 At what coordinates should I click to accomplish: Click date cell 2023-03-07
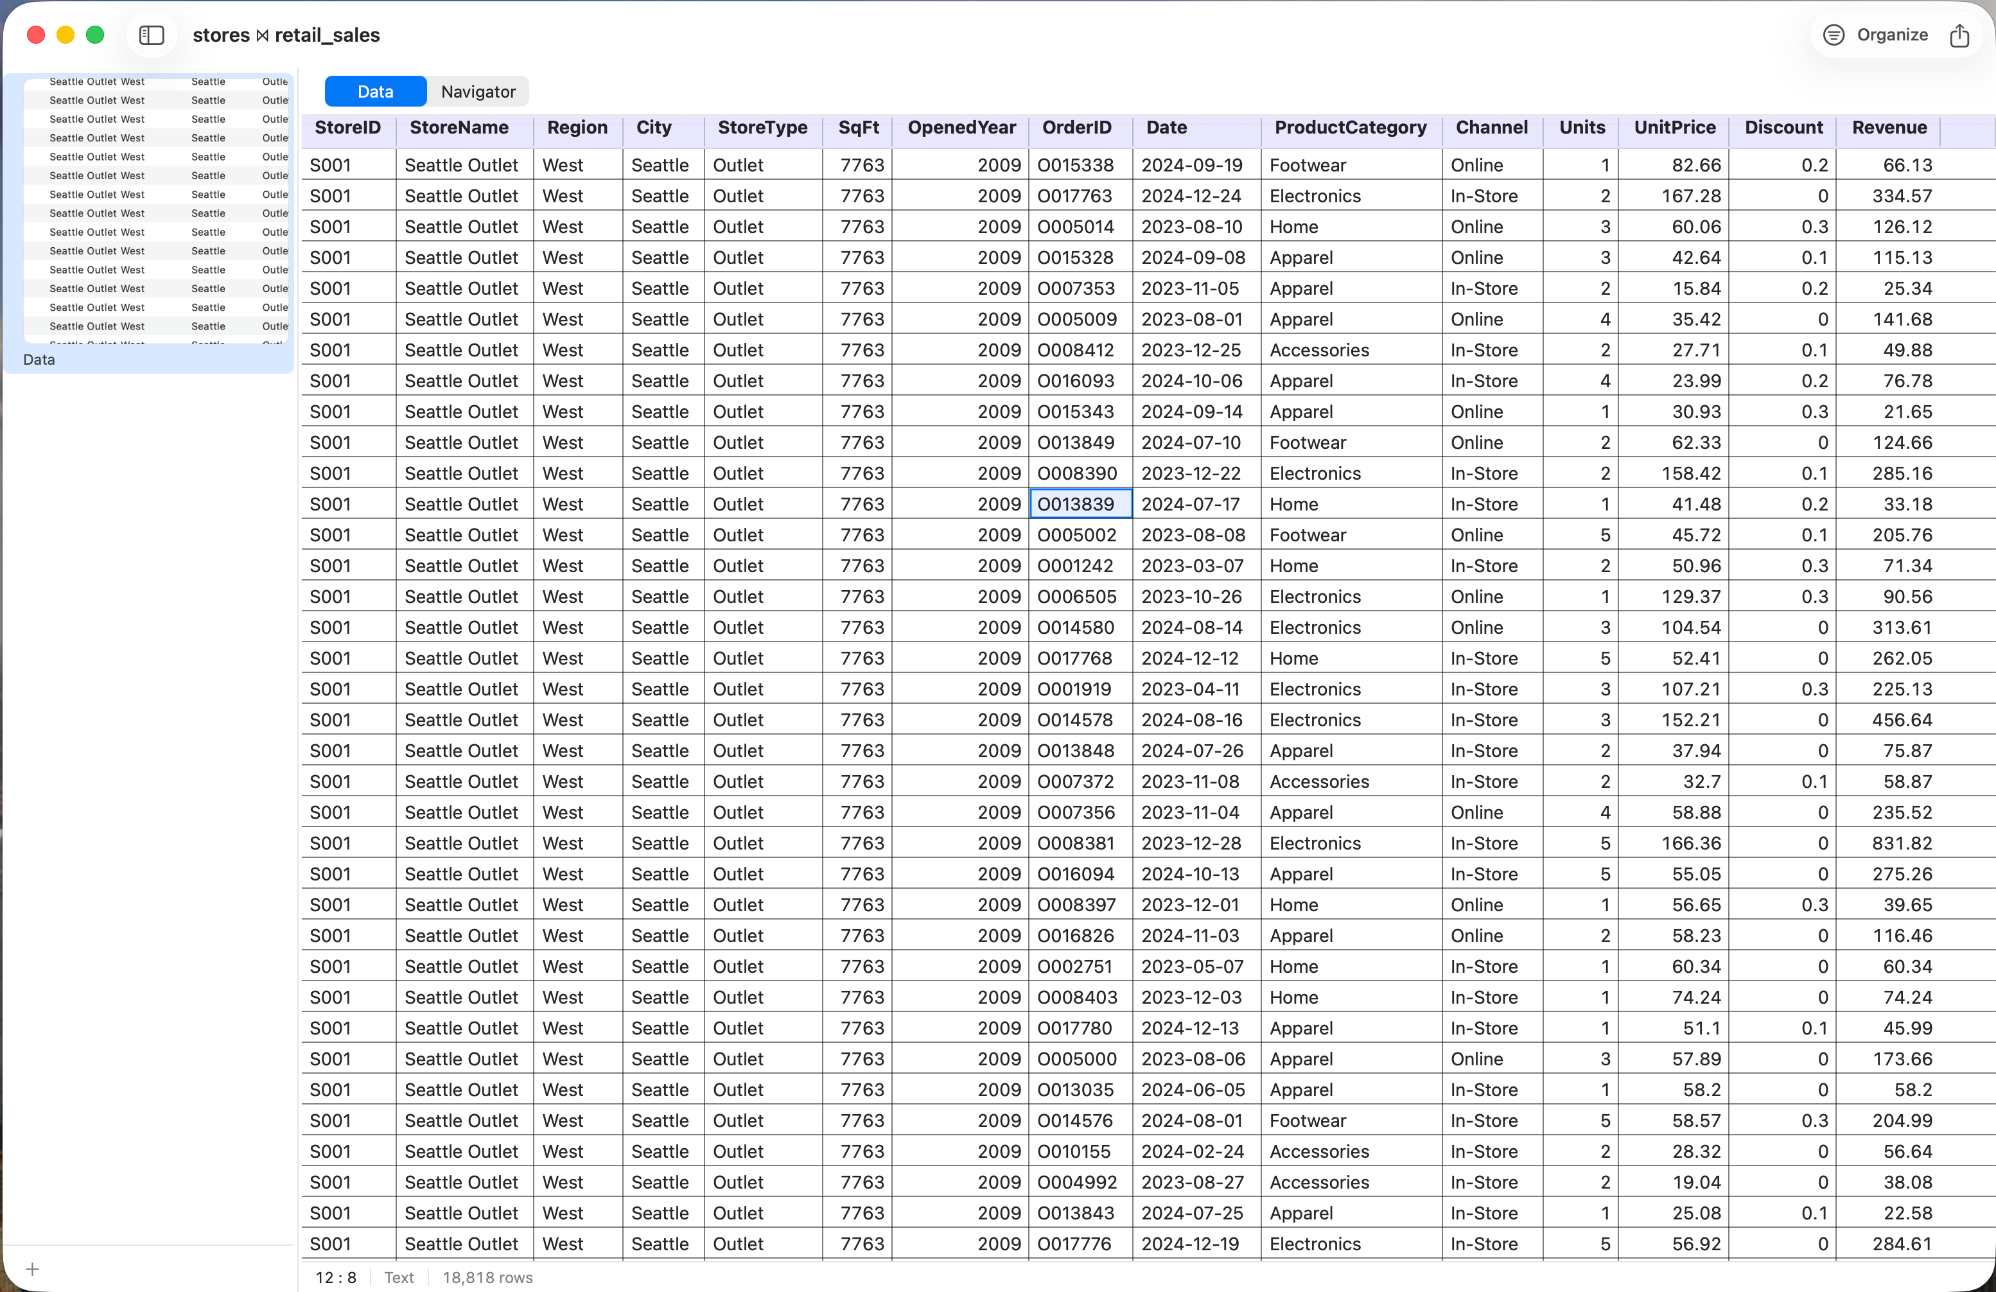[x=1196, y=566]
